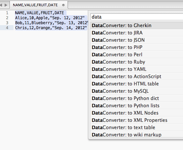Viewport: 183px width, 150px height.
Task: Select DataConverter: to XML Nodes
Action: click(137, 113)
